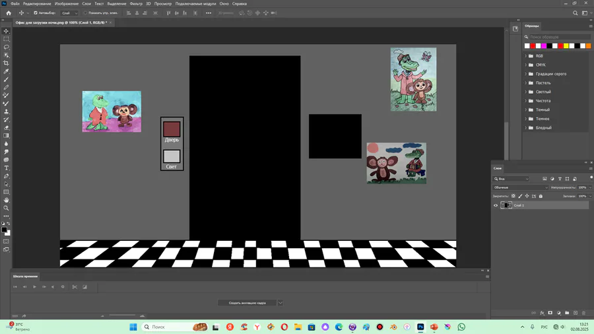Select the Слой 1 layer thumbnail
The height and width of the screenshot is (334, 594).
(506, 205)
